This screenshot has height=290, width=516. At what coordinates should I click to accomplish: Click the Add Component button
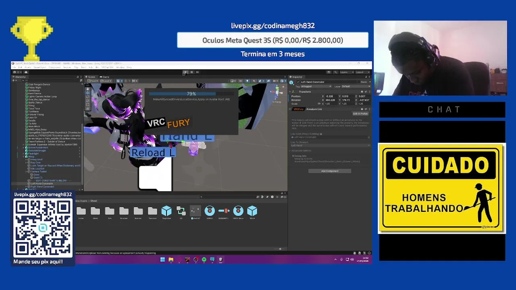330,171
